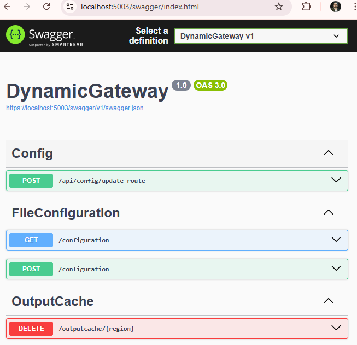Expand the POST /configuration chevron
Image resolution: width=357 pixels, height=345 pixels.
(336, 269)
